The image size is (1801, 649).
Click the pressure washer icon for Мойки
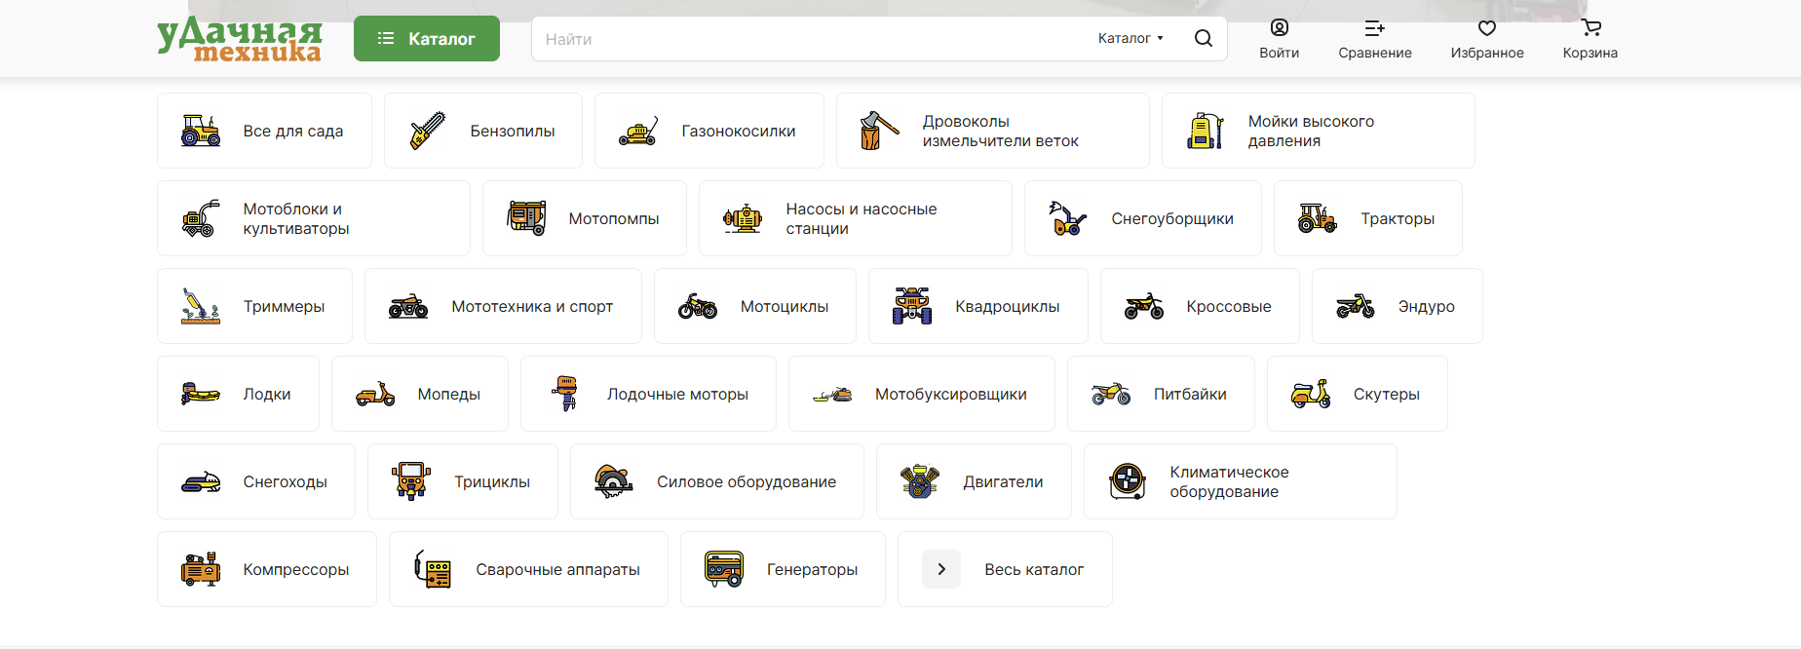1206,131
